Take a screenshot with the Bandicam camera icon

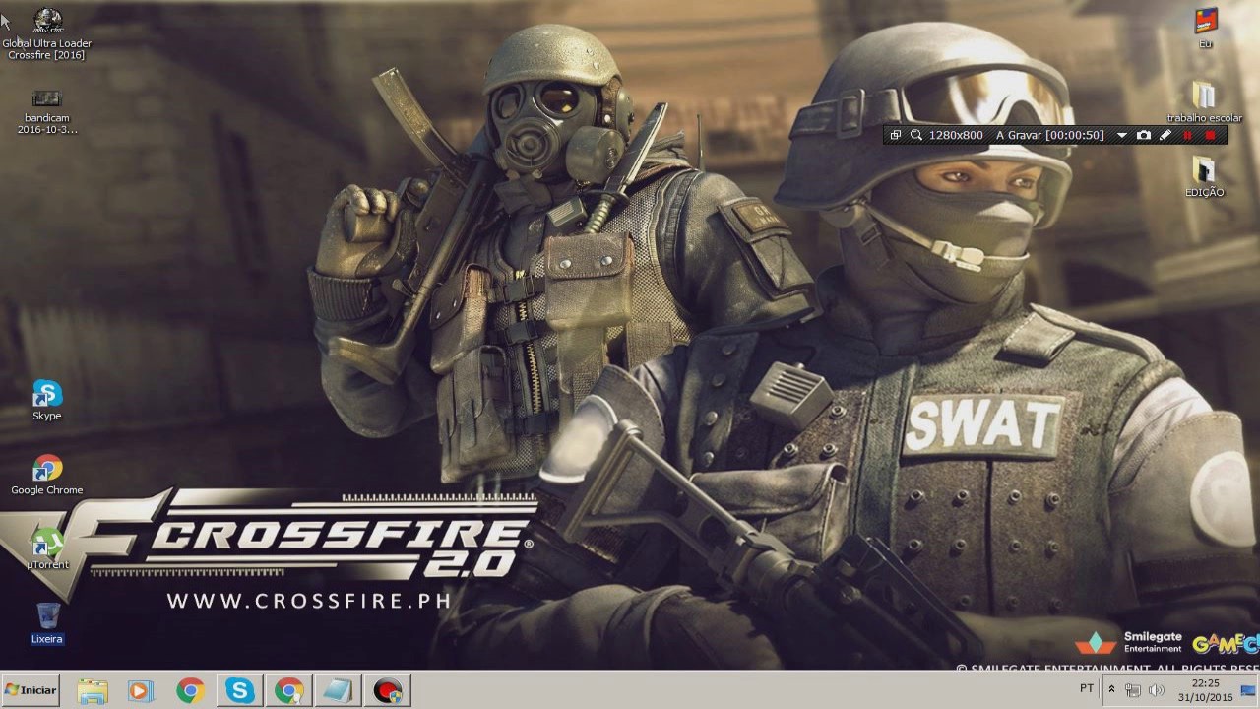click(1143, 135)
